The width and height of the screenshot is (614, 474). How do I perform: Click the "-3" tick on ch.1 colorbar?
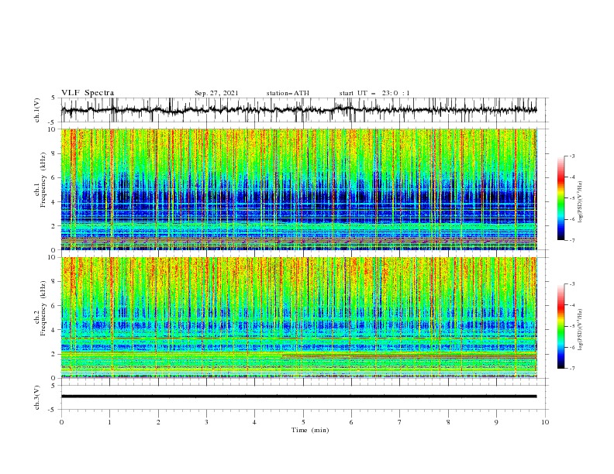[571, 156]
